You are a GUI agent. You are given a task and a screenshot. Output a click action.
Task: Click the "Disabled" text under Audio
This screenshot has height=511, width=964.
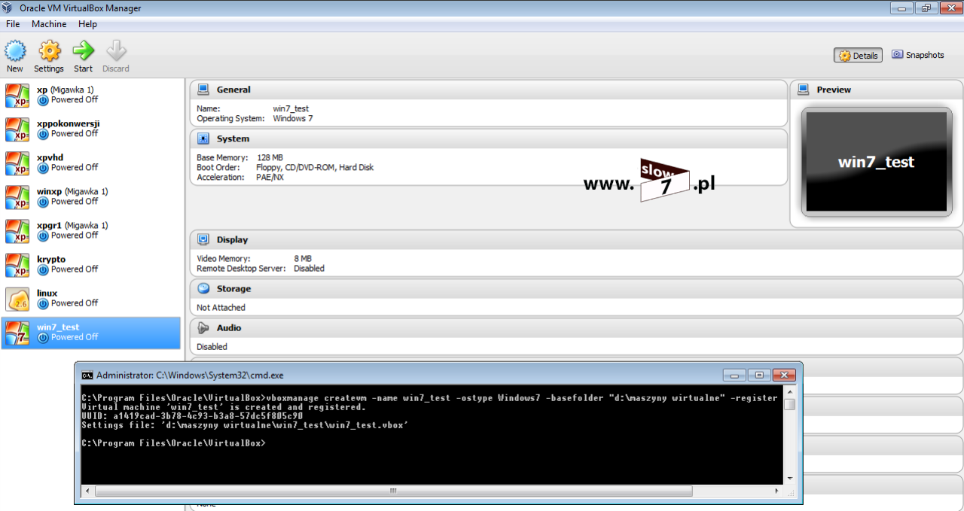click(x=212, y=346)
